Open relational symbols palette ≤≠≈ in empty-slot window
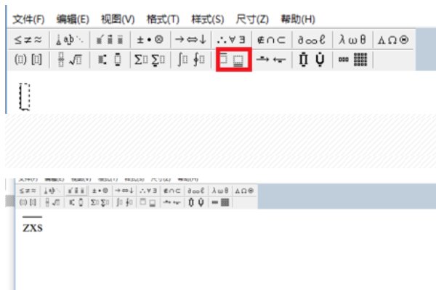Screen dimensions: 436x290 click(28, 40)
